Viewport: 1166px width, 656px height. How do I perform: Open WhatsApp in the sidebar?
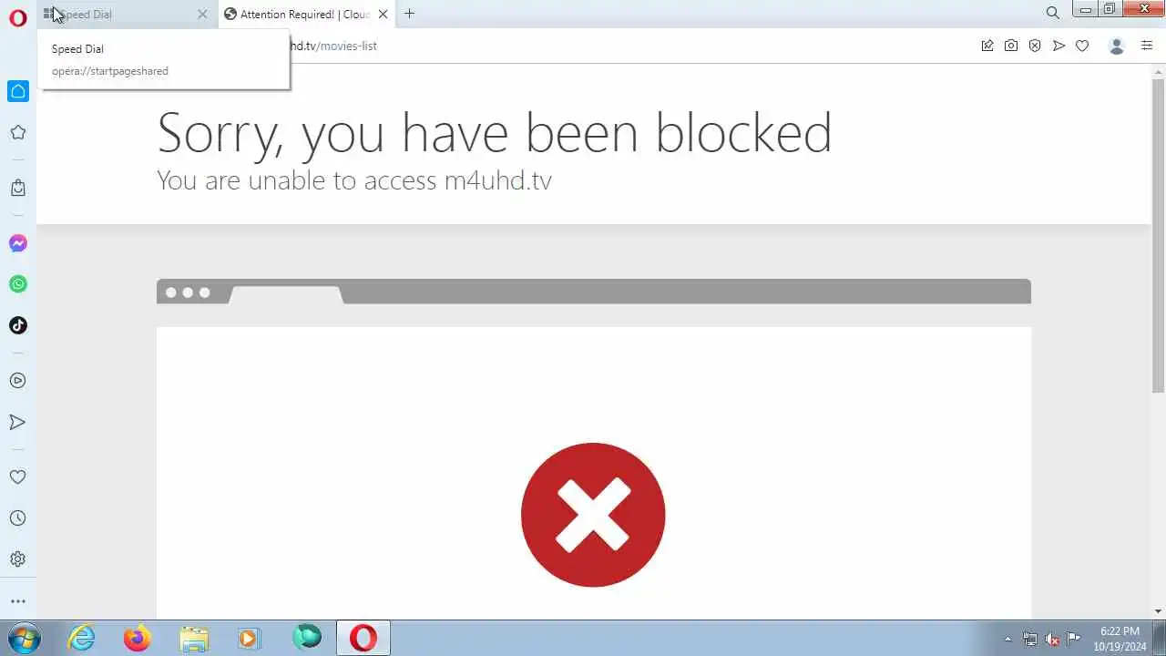tap(18, 284)
